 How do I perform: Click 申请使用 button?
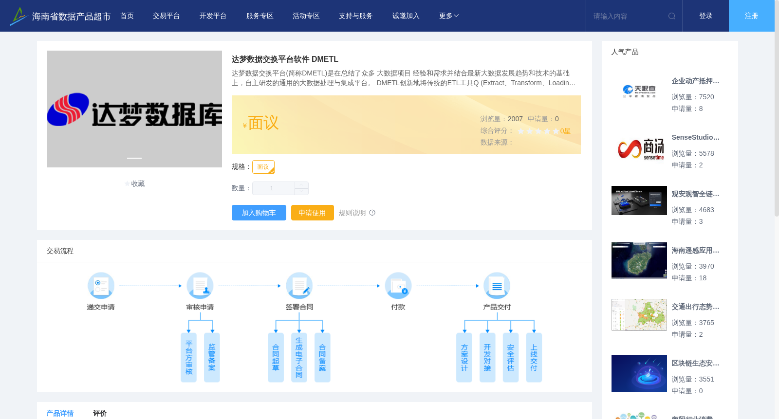click(x=313, y=213)
